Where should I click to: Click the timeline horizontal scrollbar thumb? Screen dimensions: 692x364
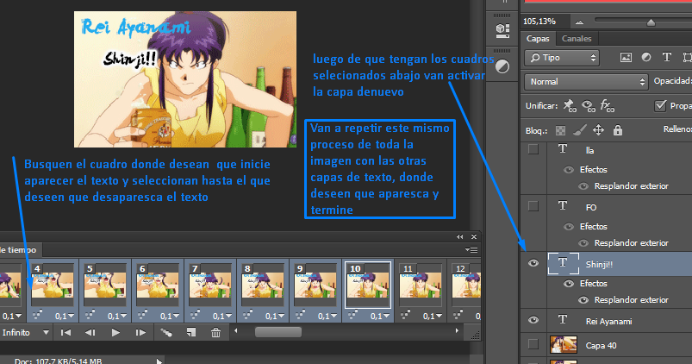coord(278,332)
